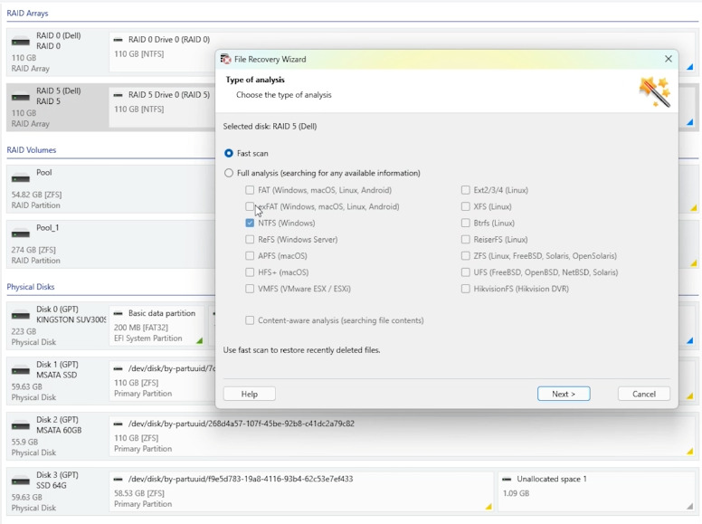Select the 200 MB [FAT32] partition text
Screen dimensions: 702x524
coord(141,328)
